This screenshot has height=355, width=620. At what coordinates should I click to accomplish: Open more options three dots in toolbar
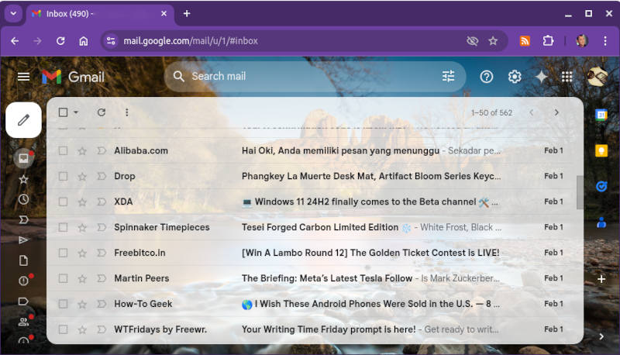(126, 112)
